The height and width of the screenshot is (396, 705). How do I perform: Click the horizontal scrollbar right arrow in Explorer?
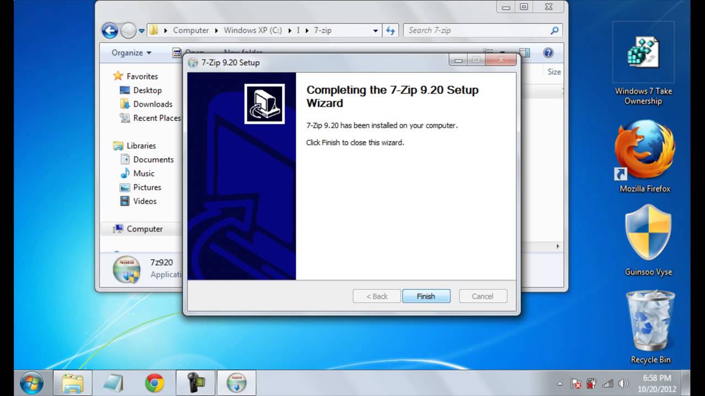point(558,246)
